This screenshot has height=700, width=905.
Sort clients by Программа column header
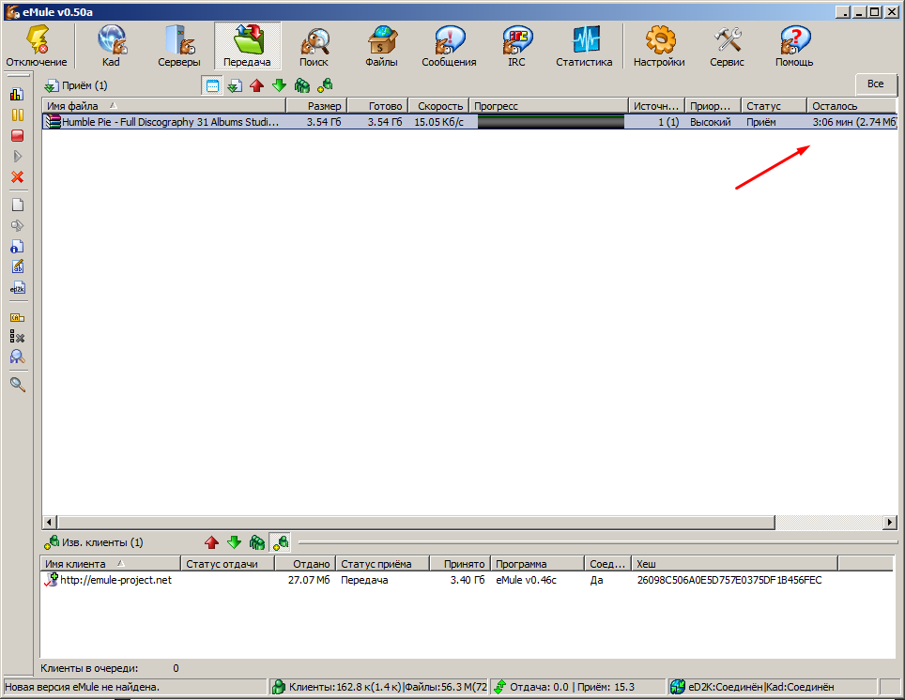(x=537, y=564)
